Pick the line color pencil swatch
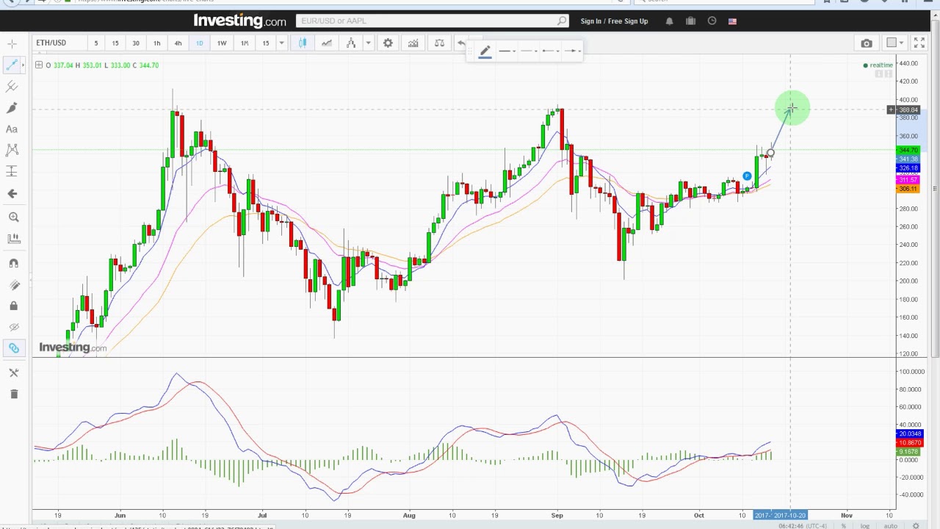 485,51
